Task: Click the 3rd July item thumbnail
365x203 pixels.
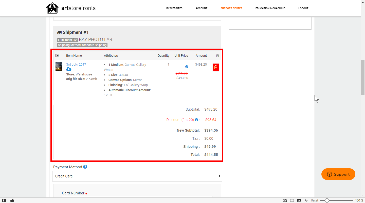Action: click(59, 67)
